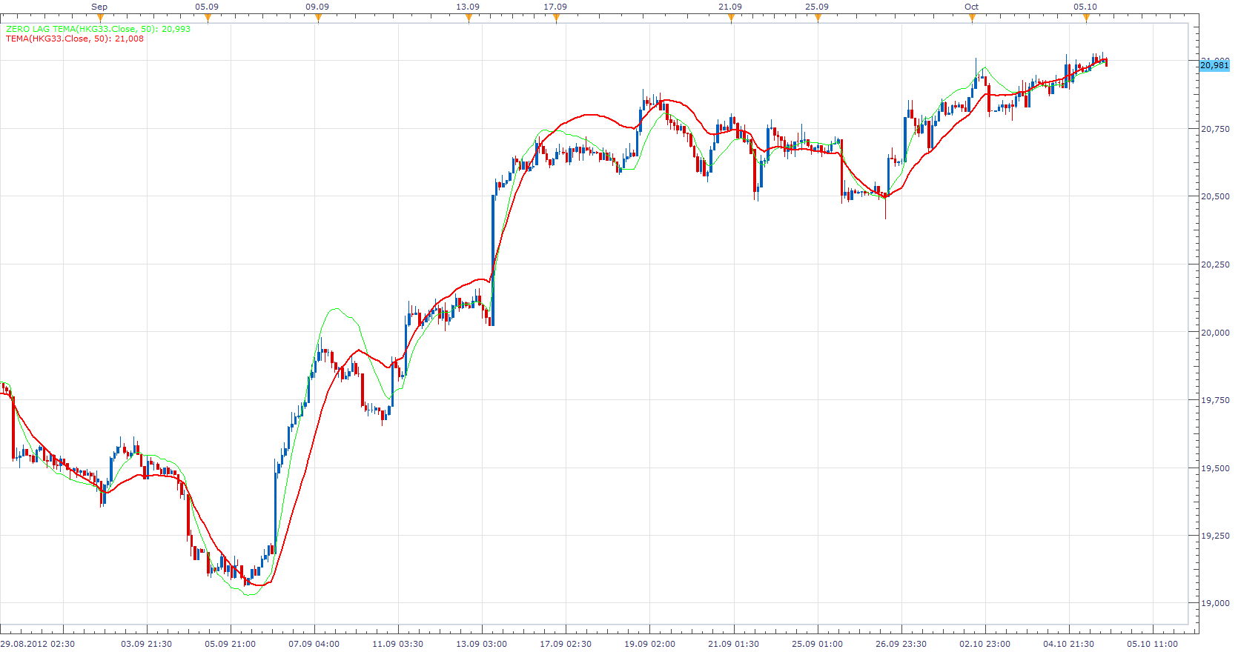This screenshot has width=1241, height=652.
Task: Click the 19,750 price axis label
Action: tap(1215, 400)
